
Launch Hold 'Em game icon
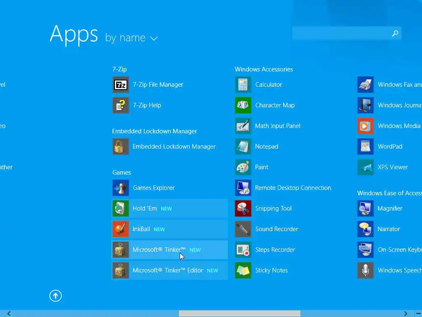coord(121,208)
